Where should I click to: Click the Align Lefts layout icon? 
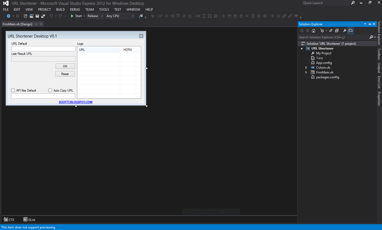coord(161,16)
